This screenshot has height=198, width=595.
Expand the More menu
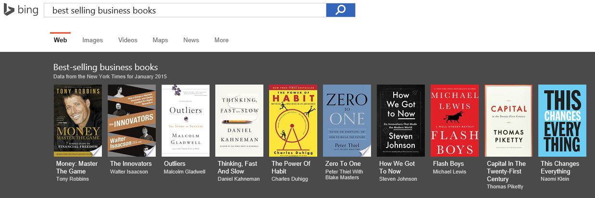pos(221,40)
